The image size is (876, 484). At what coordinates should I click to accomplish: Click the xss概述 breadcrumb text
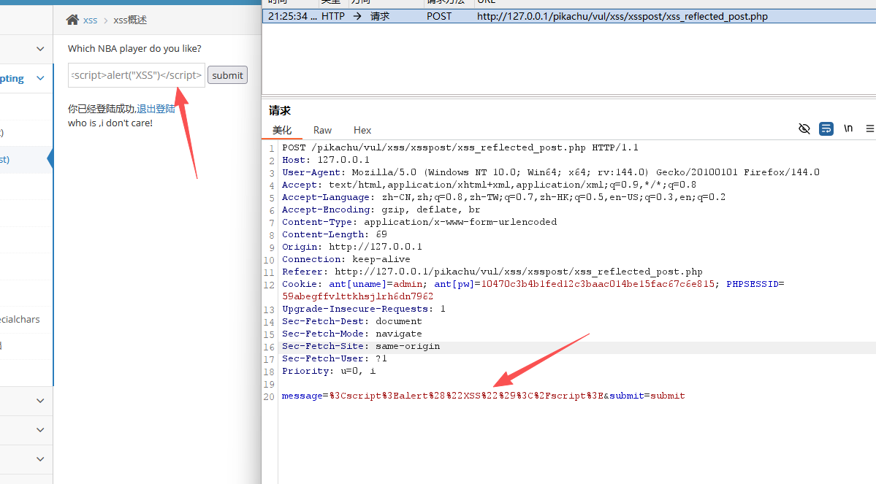point(130,20)
